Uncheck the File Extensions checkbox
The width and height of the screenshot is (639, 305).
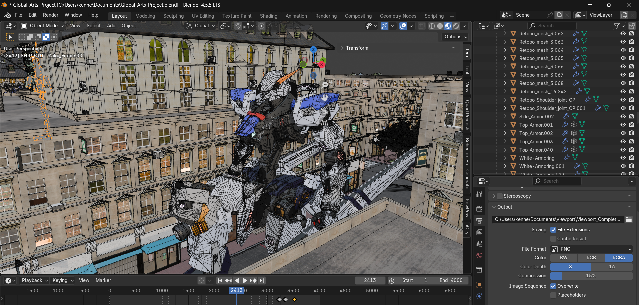(553, 230)
